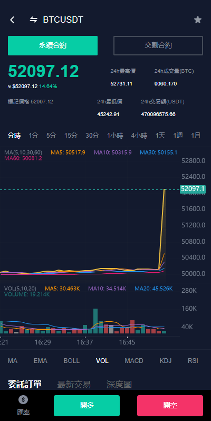Enable the MACD indicator
Viewport: 211px width, 421px height.
tap(134, 360)
